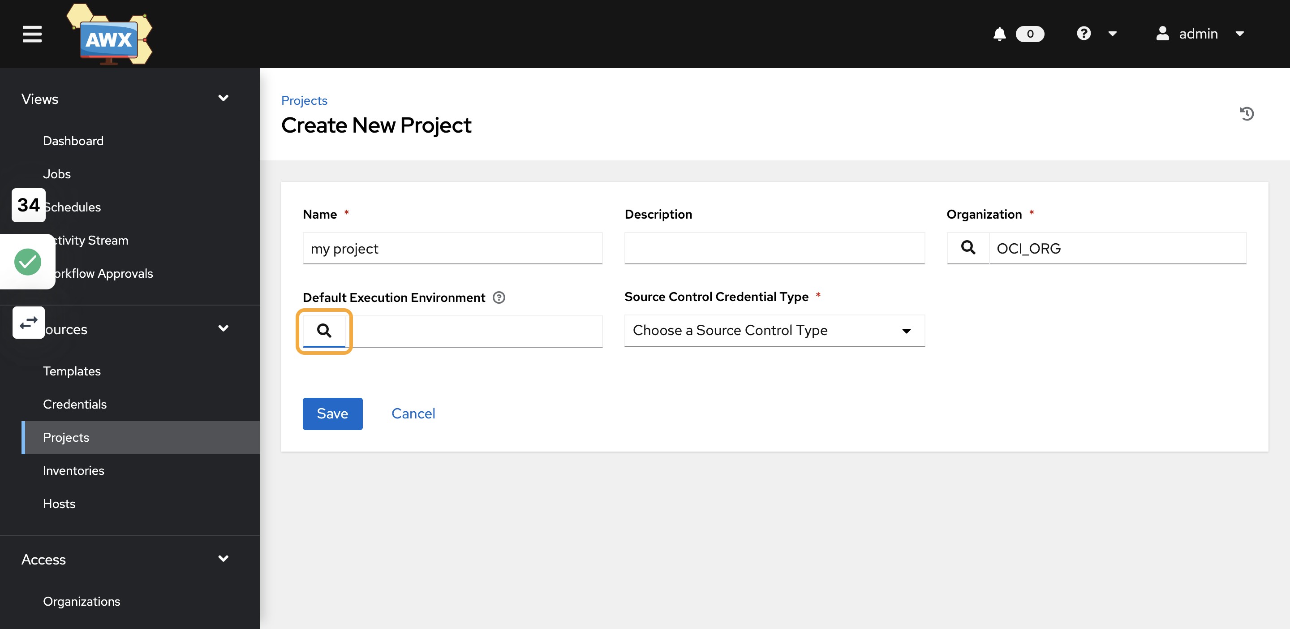Click the Save button
Viewport: 1290px width, 629px height.
tap(331, 414)
